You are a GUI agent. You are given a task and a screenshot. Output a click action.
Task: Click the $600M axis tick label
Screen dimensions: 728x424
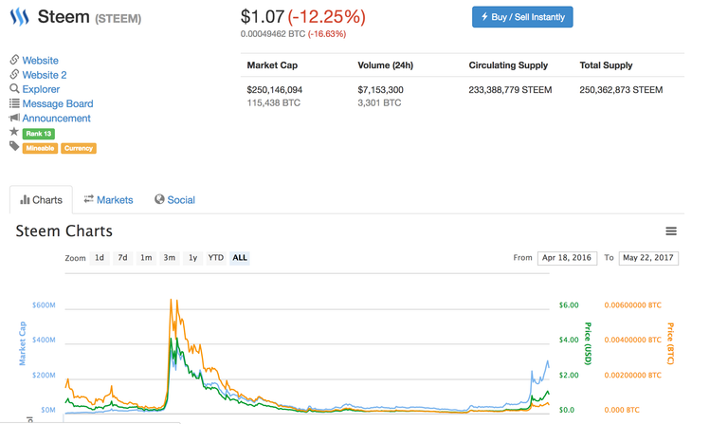click(x=44, y=305)
